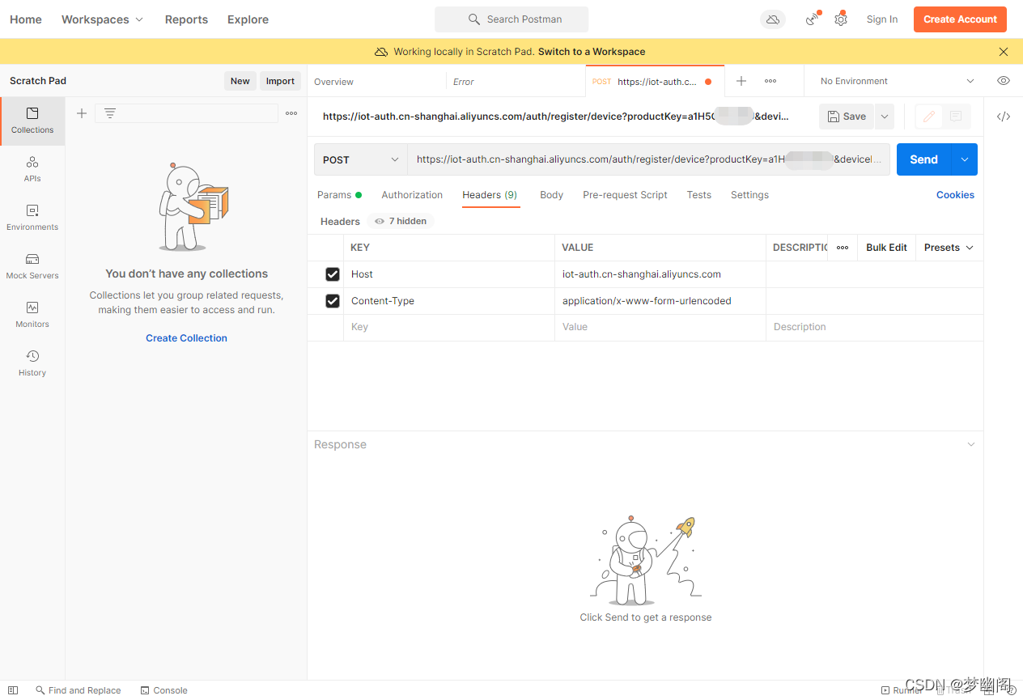Screen dimensions: 1023x700
Task: Open the Overview tab
Action: [x=376, y=82]
